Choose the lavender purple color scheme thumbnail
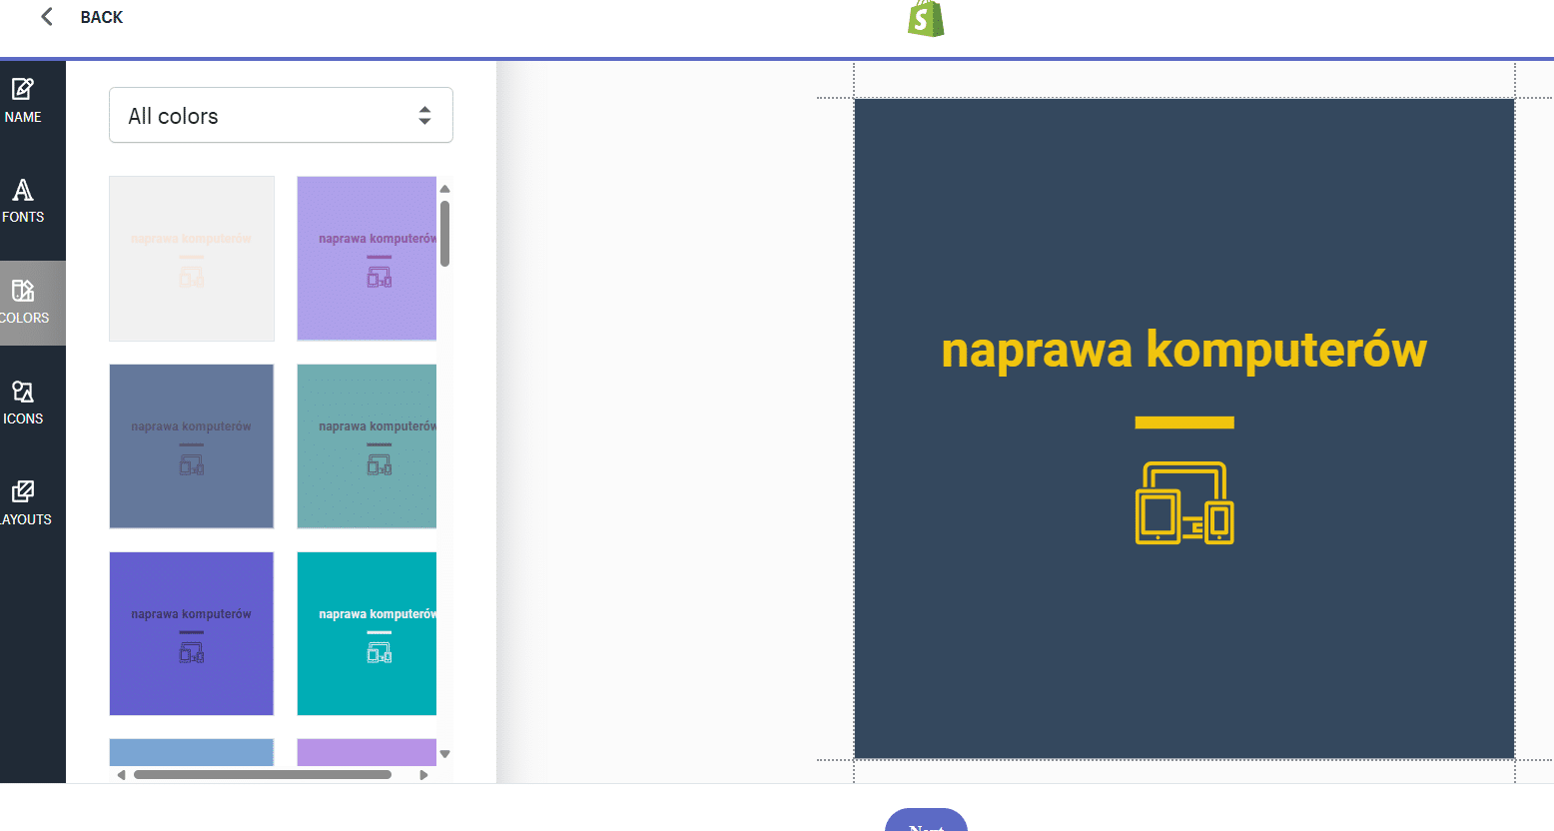The image size is (1554, 831). coord(367,259)
